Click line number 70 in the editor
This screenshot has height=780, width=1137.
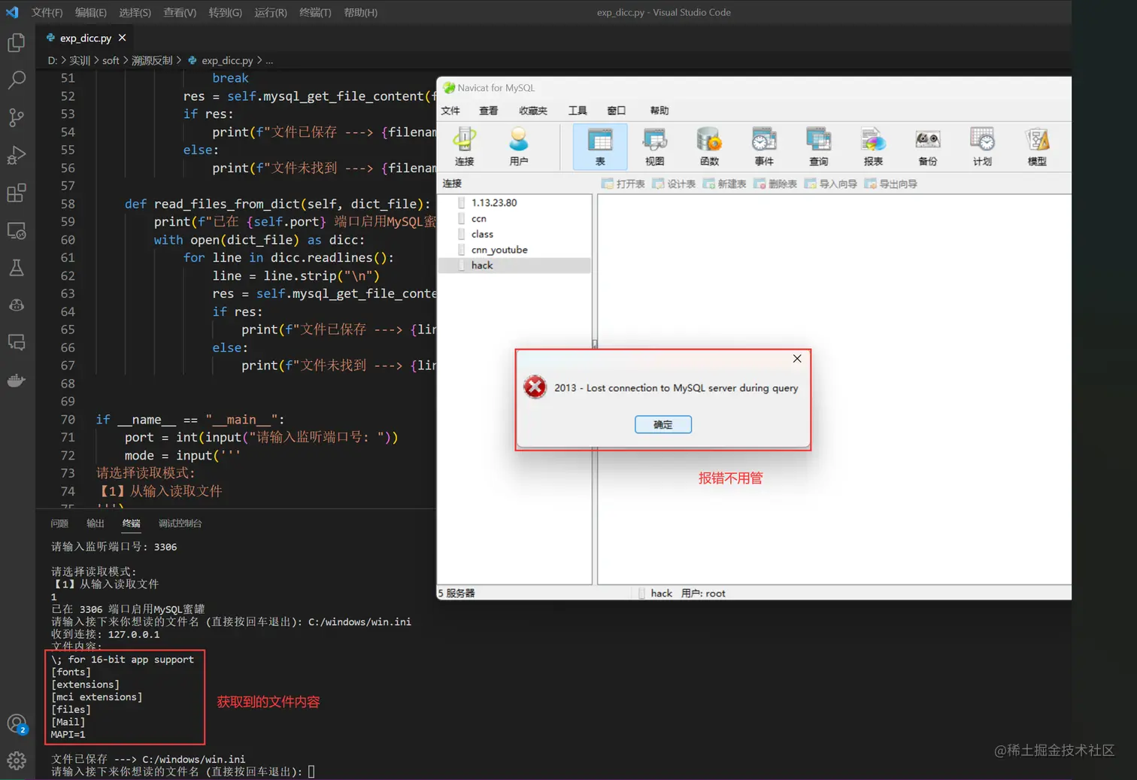coord(68,420)
